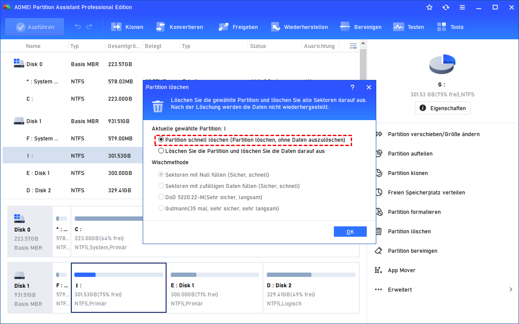Image resolution: width=519 pixels, height=324 pixels.
Task: Click the Testen toolbar icon
Action: [x=398, y=27]
